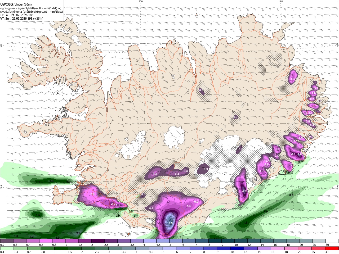Click the 2.2 rain value near the bottom left
Screen dimensions: 339x254
coord(32,237)
